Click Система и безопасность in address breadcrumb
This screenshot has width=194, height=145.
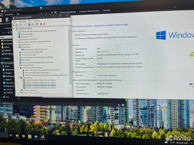tap(90, 11)
